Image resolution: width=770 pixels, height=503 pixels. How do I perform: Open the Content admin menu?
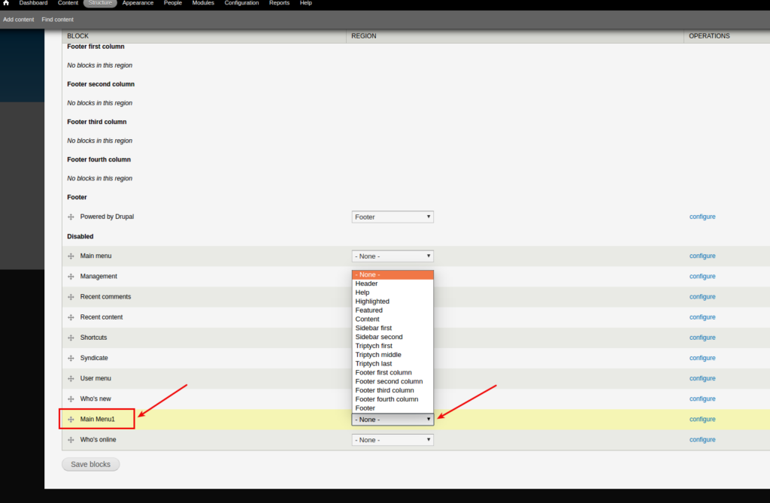click(68, 3)
